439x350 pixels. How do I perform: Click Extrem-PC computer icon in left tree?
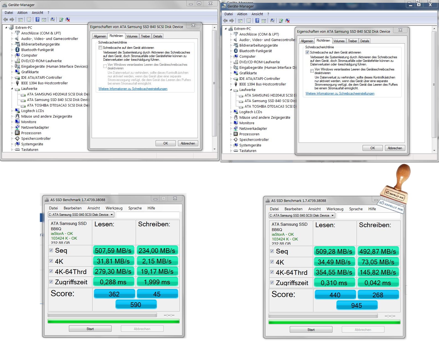(11, 27)
